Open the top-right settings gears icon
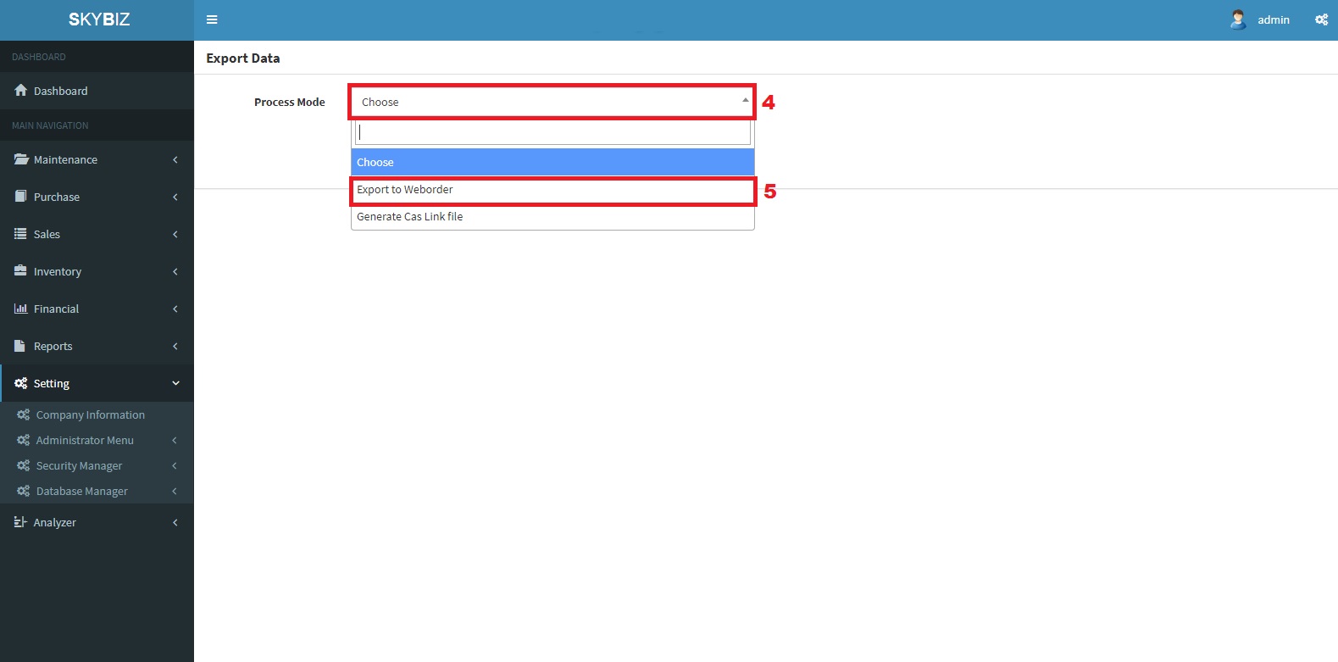 point(1321,19)
